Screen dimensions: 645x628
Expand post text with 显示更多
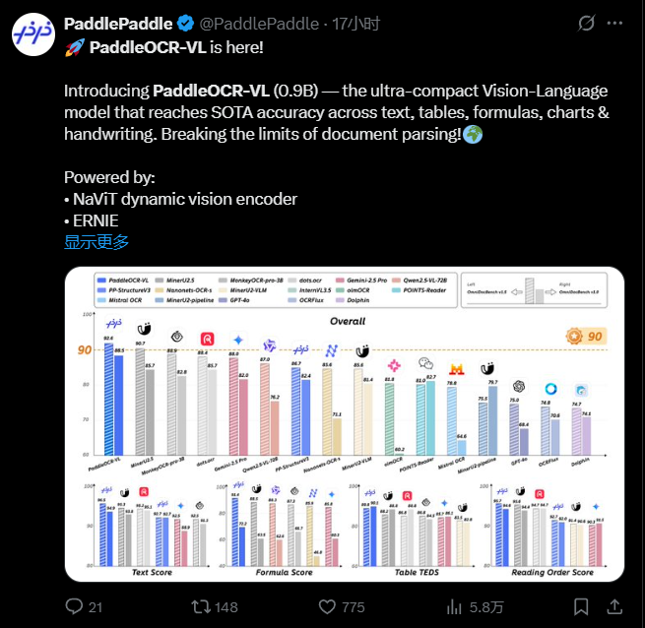tap(97, 242)
